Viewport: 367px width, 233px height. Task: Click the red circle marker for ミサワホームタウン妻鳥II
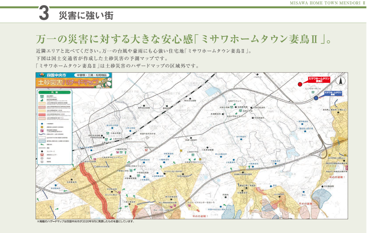click(300, 84)
